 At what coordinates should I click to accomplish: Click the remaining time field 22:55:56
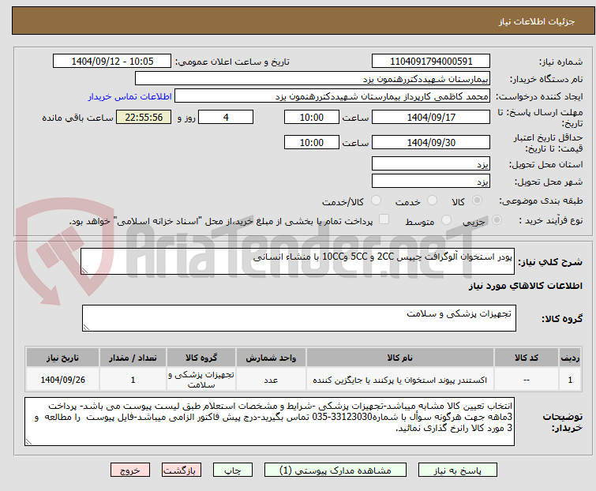144,117
